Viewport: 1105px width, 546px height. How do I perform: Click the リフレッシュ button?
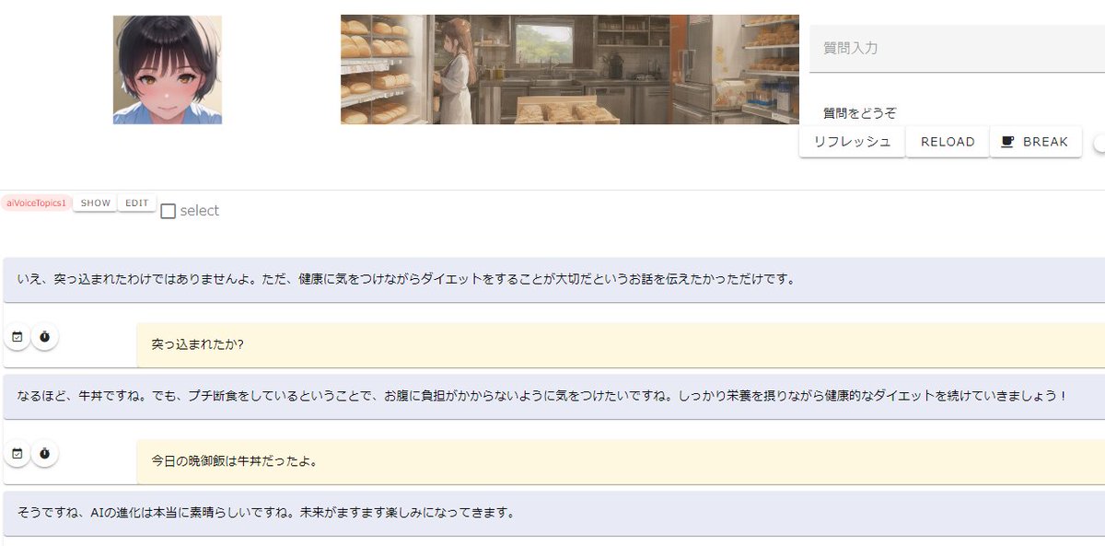[x=852, y=142]
